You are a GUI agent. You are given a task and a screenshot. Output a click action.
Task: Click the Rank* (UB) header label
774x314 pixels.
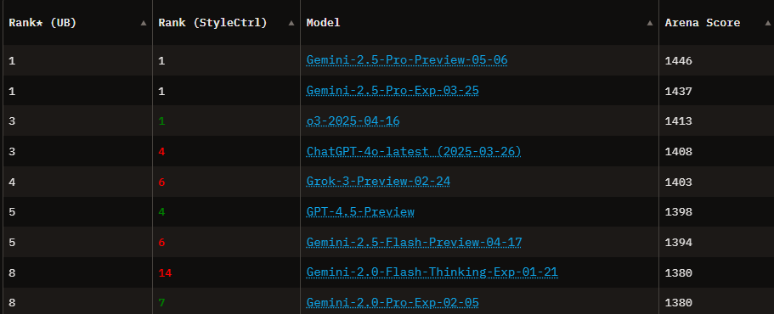click(42, 23)
